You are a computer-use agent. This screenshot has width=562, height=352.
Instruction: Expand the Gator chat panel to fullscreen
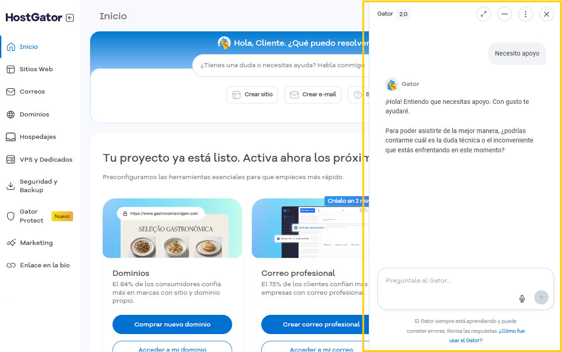[484, 14]
